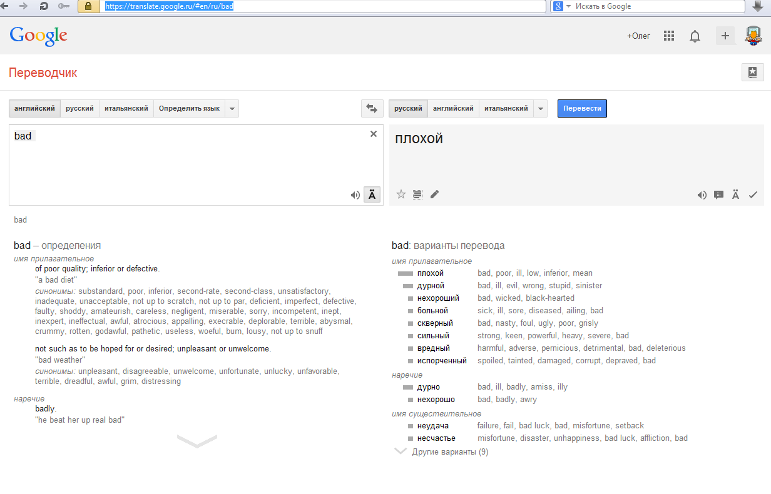Click inside the source text box

click(196, 165)
